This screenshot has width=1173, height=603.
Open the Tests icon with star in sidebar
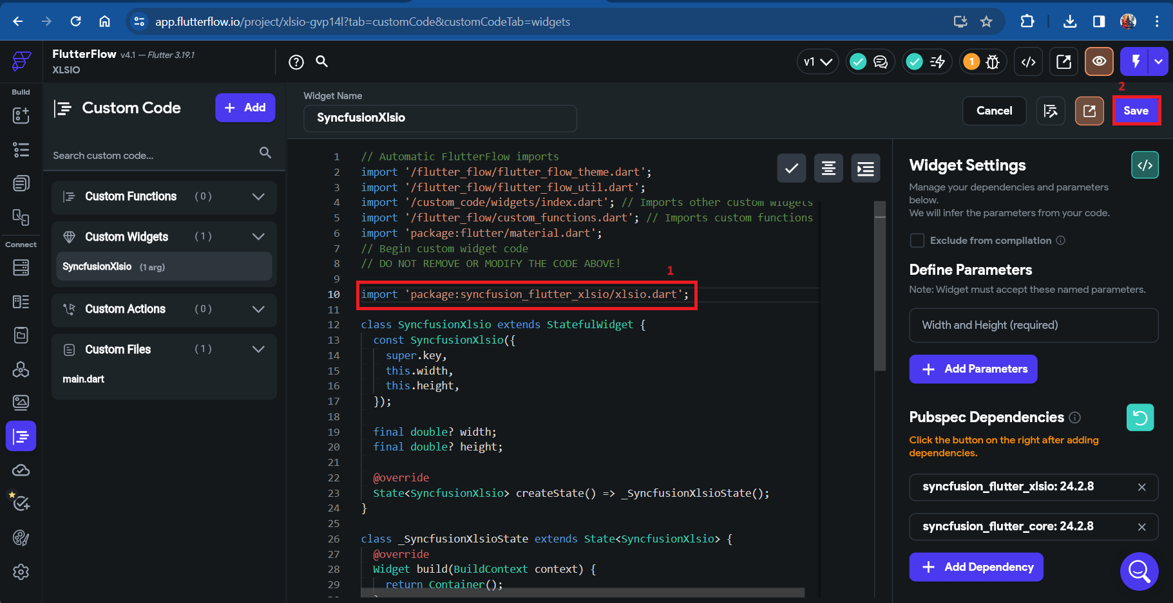tap(20, 502)
